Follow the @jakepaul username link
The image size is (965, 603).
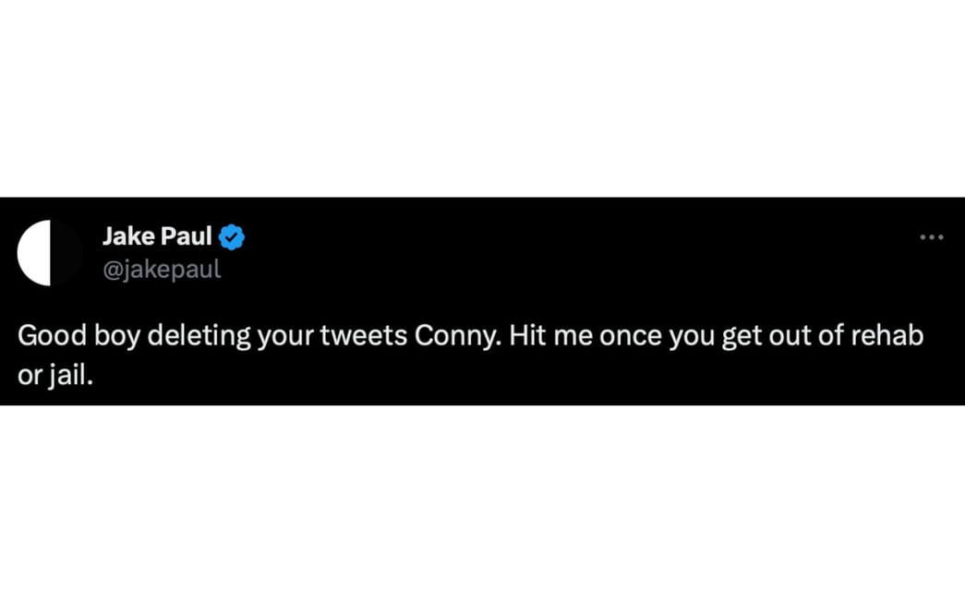(162, 269)
